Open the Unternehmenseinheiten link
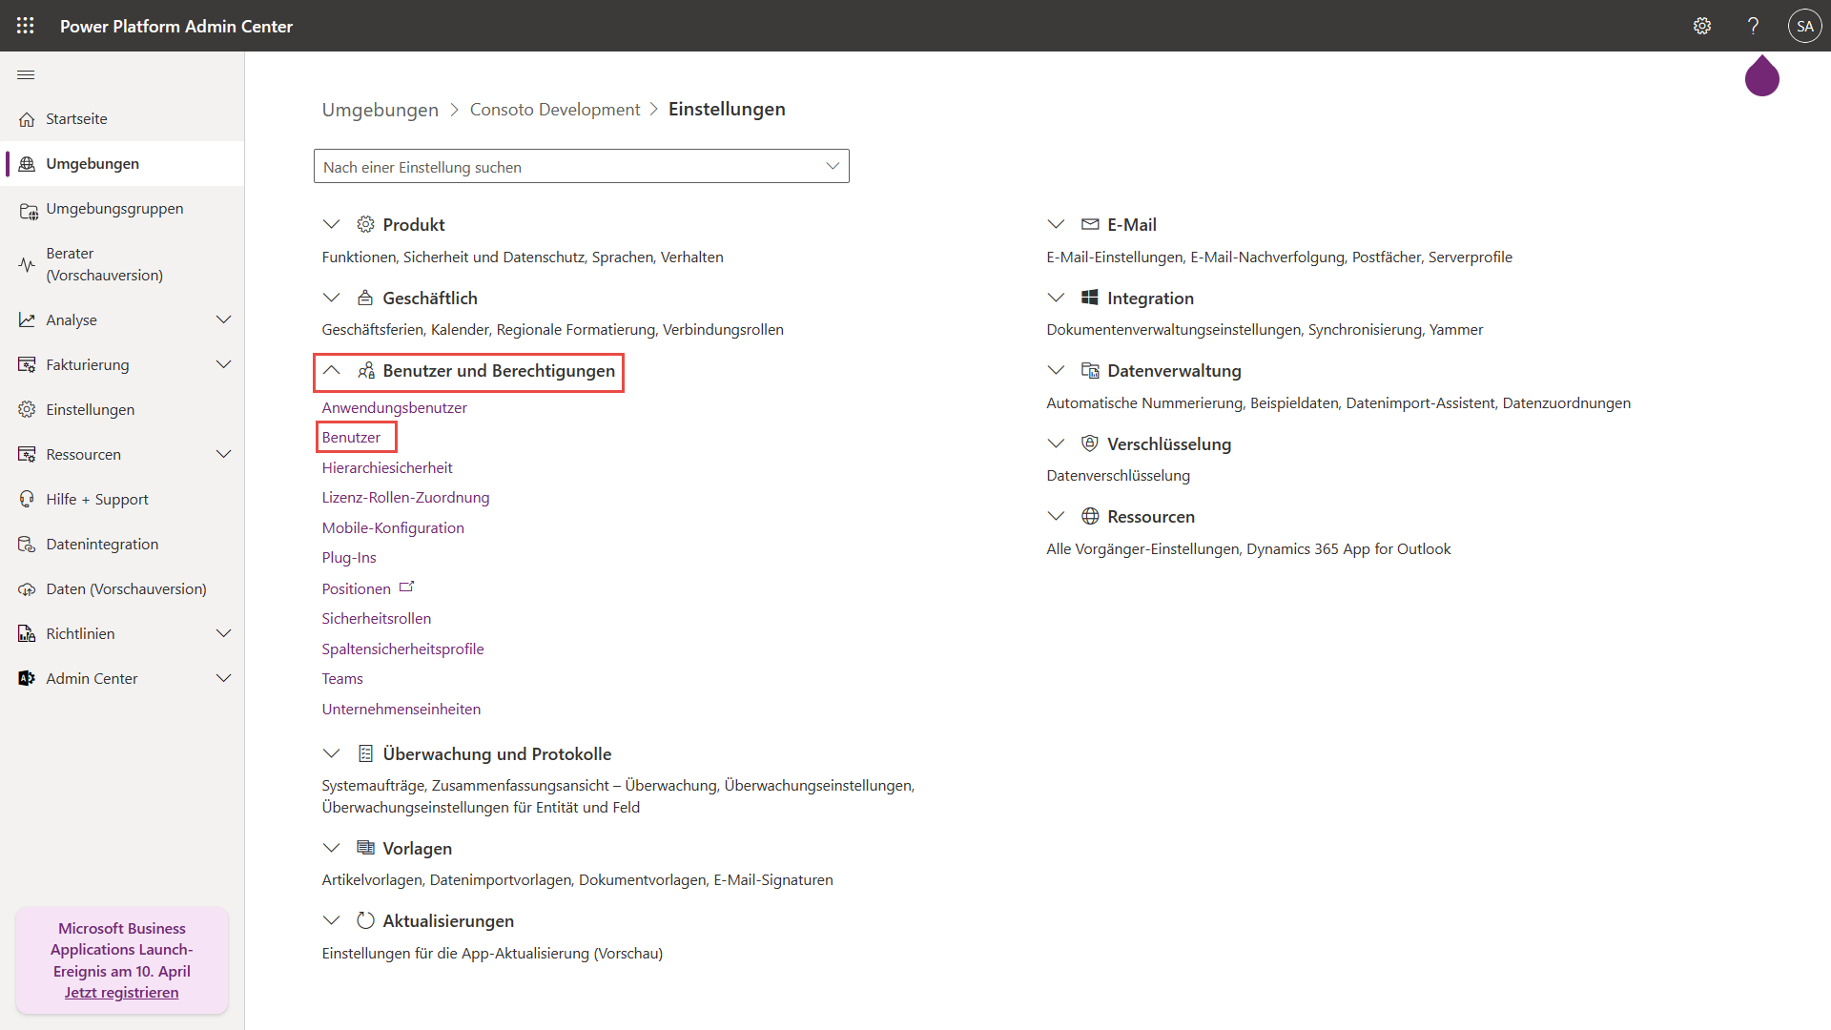Image resolution: width=1831 pixels, height=1030 pixels. tap(401, 709)
